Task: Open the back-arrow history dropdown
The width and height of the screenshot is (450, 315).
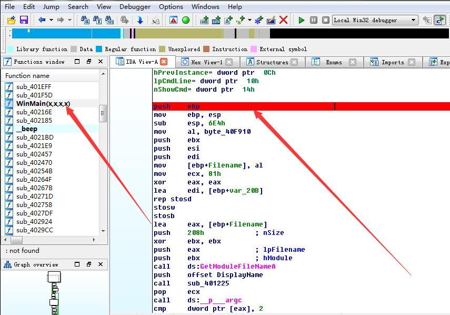Action: coord(51,20)
